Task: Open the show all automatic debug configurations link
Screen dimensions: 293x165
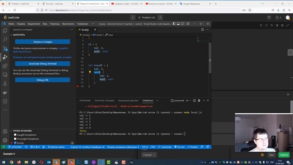Action: (x=43, y=57)
